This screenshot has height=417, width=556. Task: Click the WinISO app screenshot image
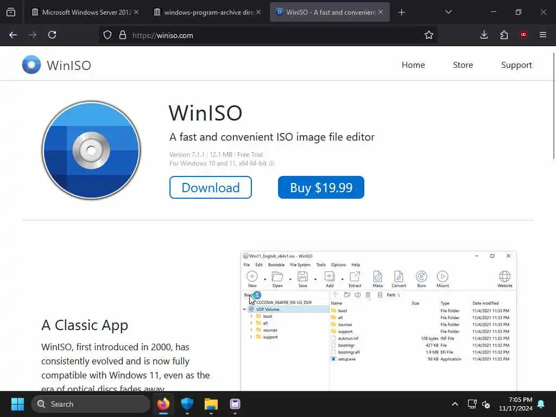click(x=378, y=321)
